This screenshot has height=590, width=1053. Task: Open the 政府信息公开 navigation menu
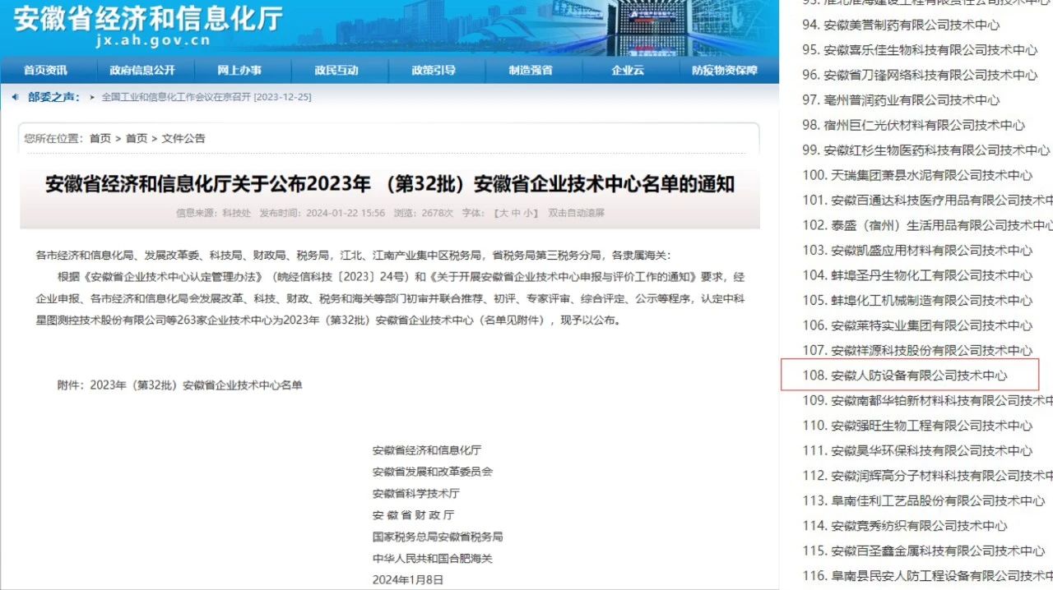click(141, 70)
